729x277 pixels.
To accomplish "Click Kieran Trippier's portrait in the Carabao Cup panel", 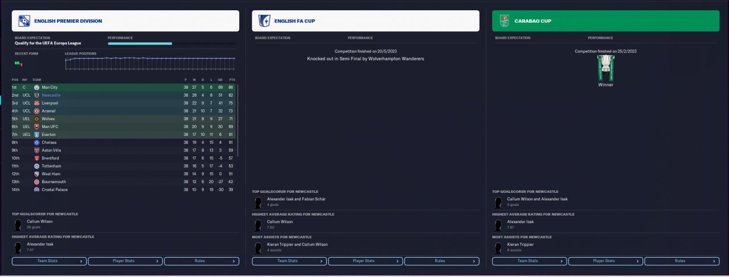I will tap(499, 247).
